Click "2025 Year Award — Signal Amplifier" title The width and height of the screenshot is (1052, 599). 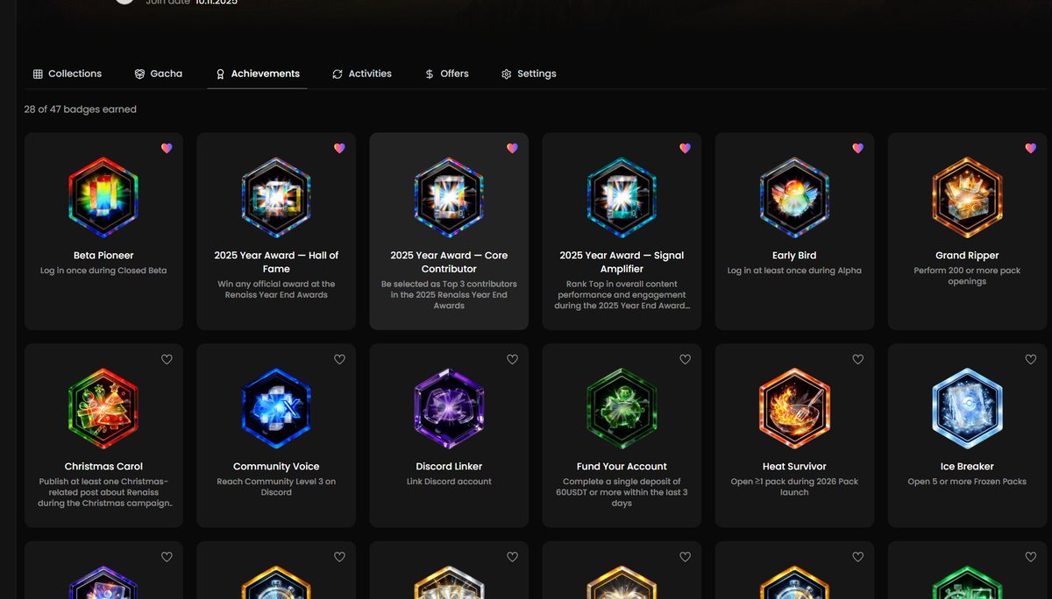(x=622, y=262)
